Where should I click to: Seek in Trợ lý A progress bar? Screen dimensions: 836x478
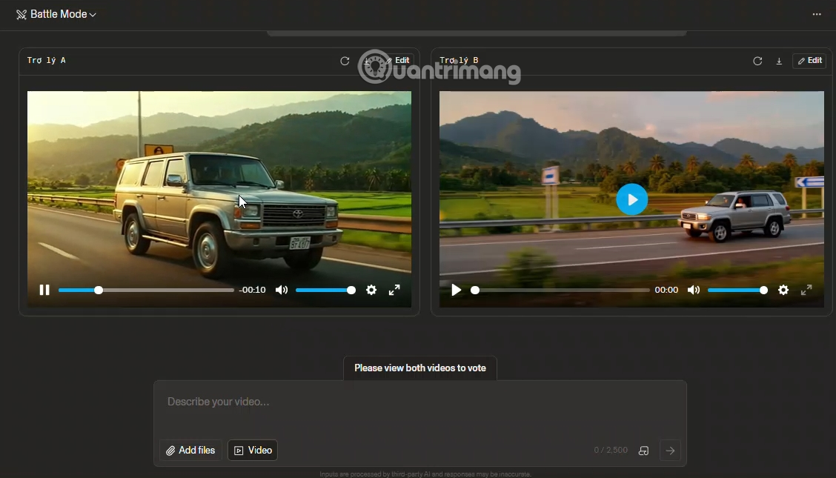(x=146, y=290)
